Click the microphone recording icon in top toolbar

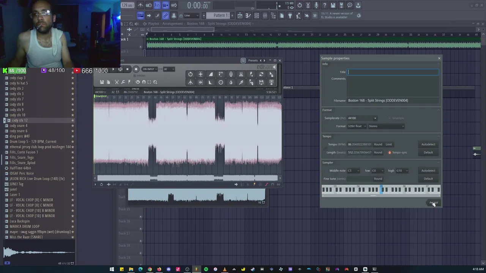316,5
